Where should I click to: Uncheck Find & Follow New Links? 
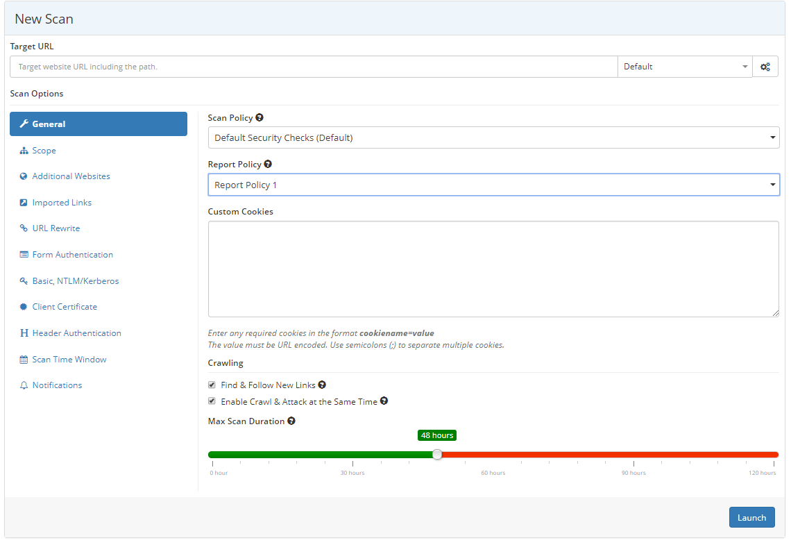click(212, 385)
